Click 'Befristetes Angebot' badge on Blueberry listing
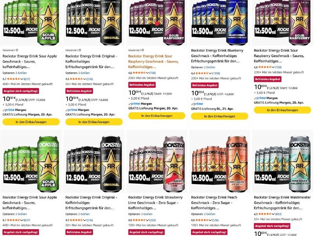The width and height of the screenshot is (314, 236). click(x=204, y=85)
